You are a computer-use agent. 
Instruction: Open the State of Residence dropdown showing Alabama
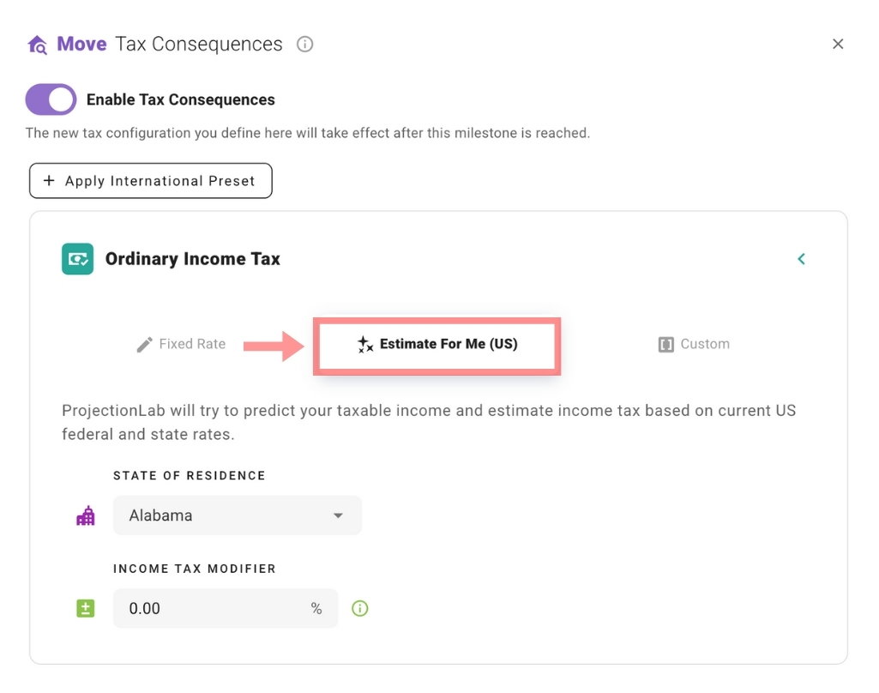click(x=237, y=515)
